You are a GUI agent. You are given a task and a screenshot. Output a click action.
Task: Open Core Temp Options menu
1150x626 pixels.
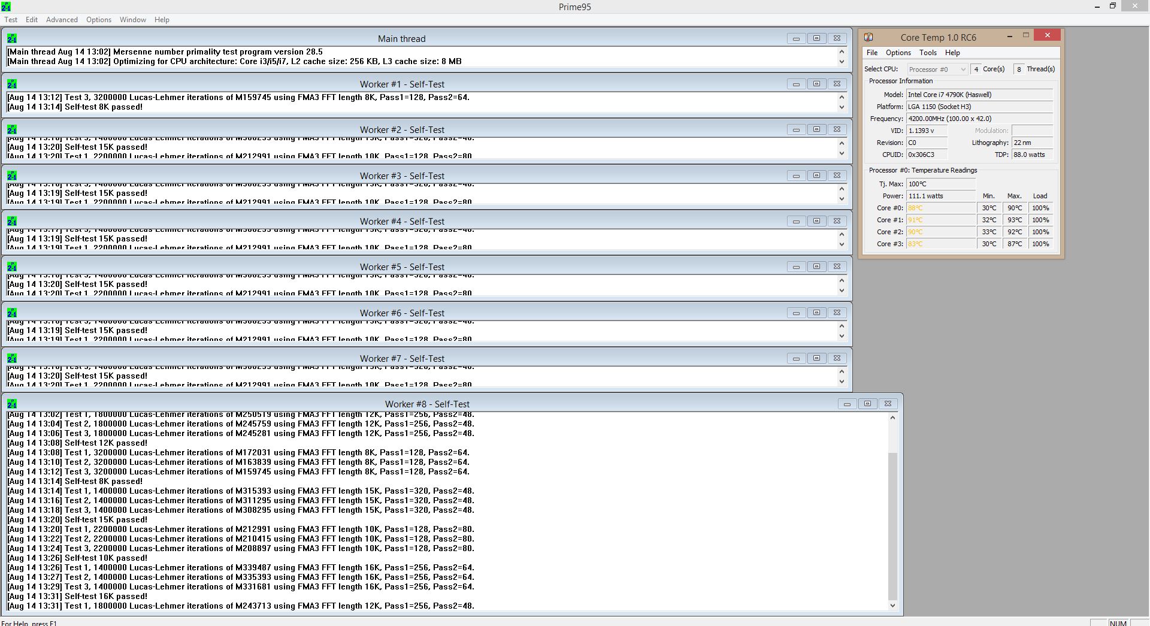(x=898, y=53)
